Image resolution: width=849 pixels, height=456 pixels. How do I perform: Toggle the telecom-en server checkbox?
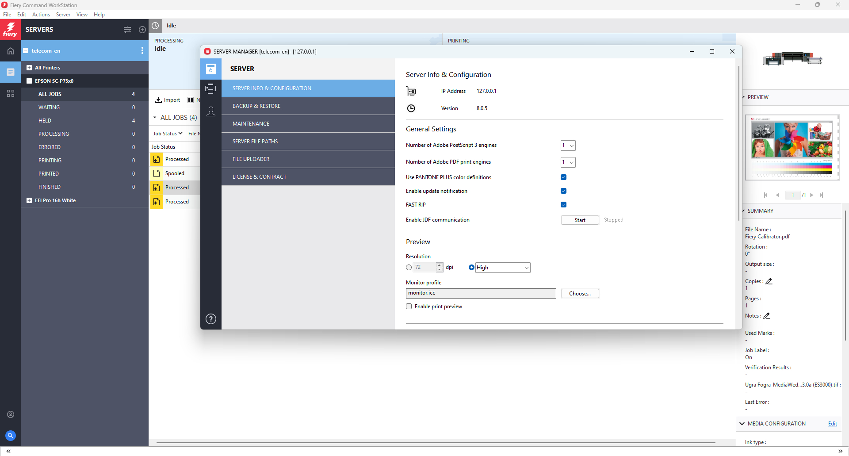click(26, 50)
